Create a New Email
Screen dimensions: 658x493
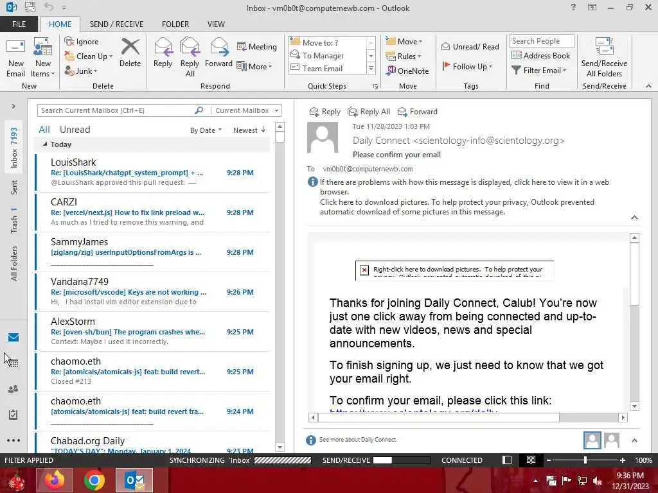[16, 57]
